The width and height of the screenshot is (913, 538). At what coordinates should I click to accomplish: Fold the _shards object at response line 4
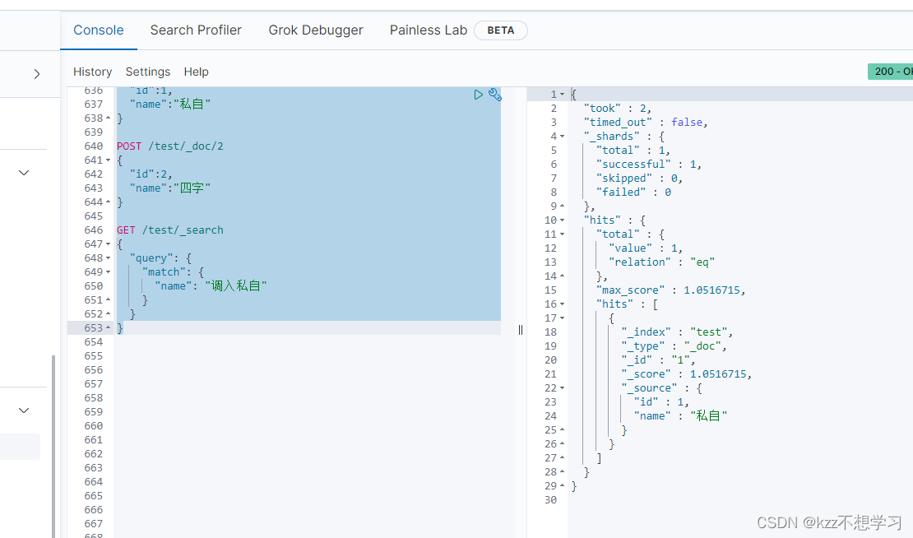click(562, 137)
